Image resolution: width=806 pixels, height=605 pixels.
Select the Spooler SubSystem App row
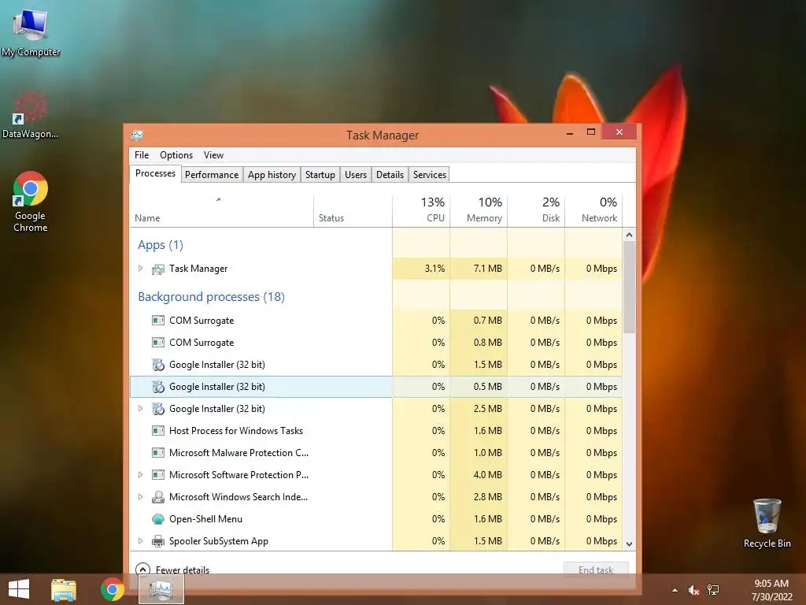click(x=376, y=541)
